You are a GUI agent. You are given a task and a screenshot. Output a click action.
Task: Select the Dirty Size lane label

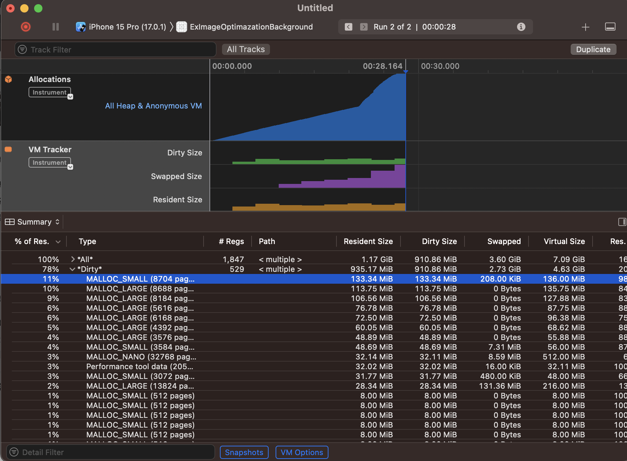[x=185, y=153]
